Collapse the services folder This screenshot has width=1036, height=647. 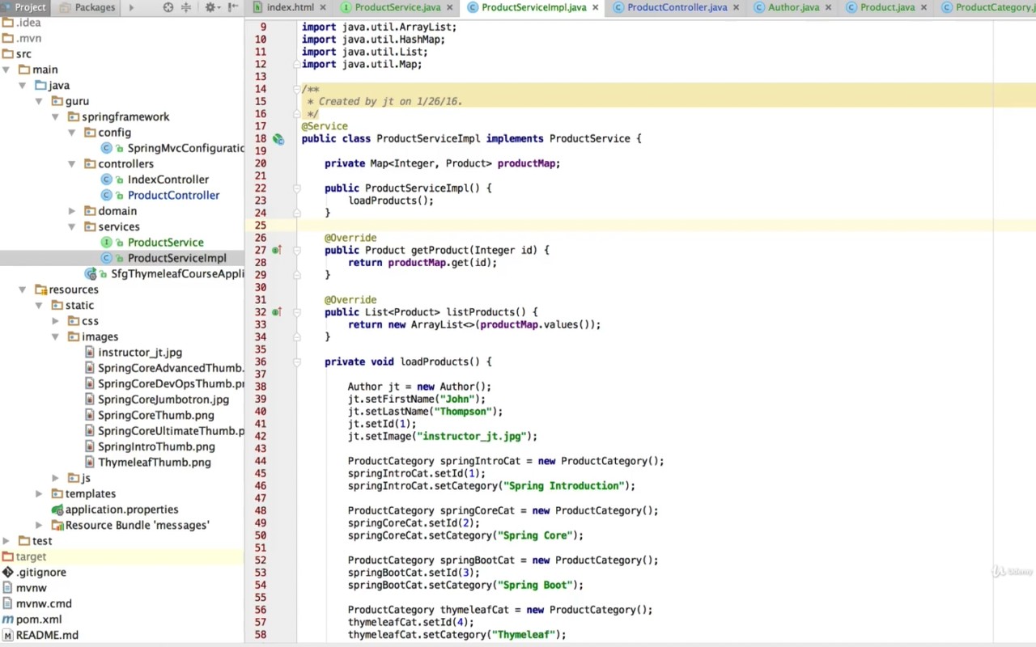pyautogui.click(x=72, y=227)
